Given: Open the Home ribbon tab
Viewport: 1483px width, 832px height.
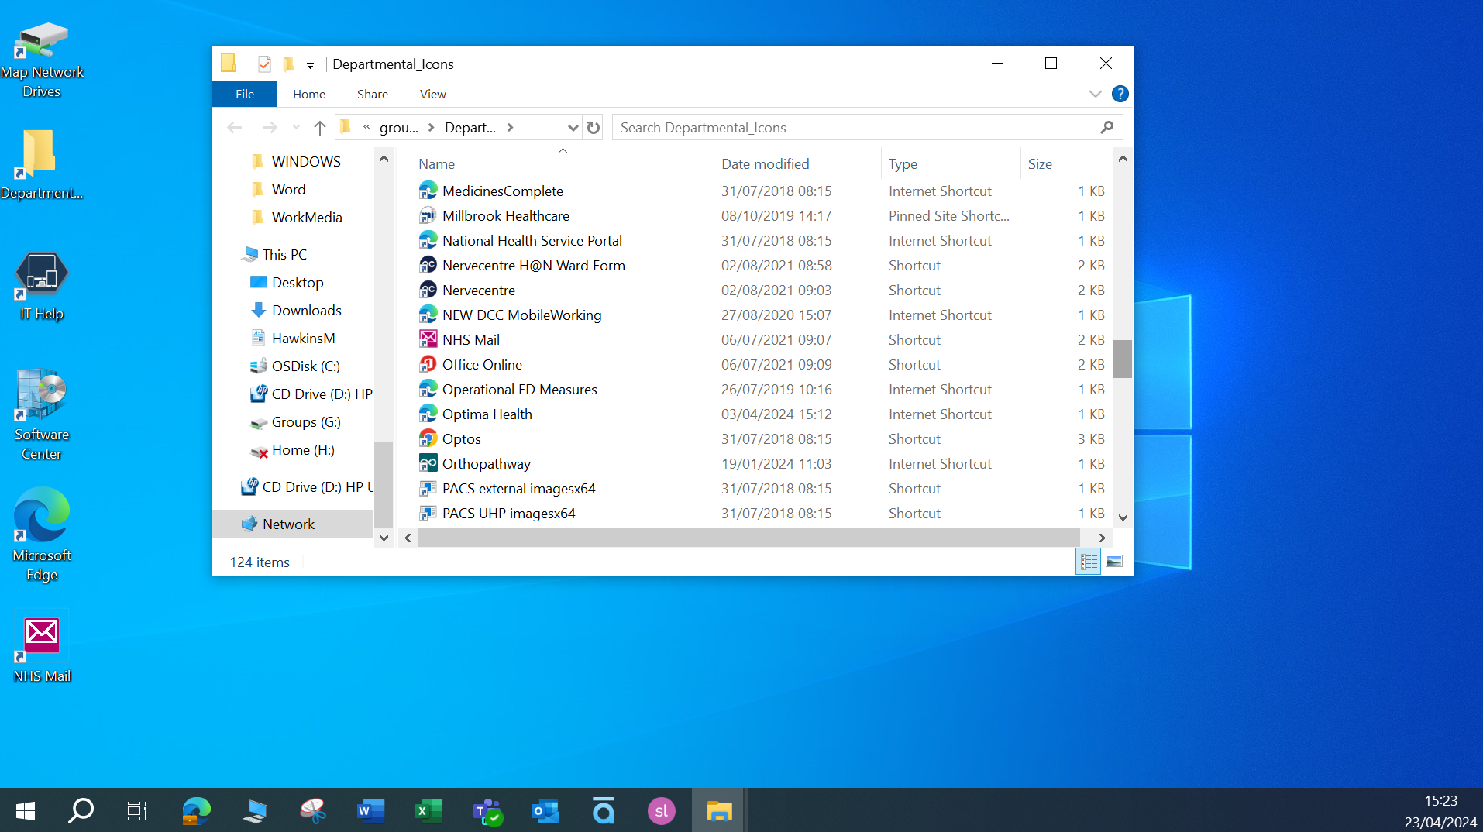Looking at the screenshot, I should pos(309,94).
